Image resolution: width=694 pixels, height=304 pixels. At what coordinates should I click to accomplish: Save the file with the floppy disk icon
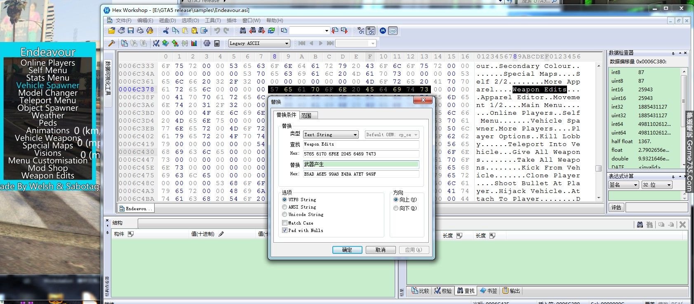pos(131,31)
